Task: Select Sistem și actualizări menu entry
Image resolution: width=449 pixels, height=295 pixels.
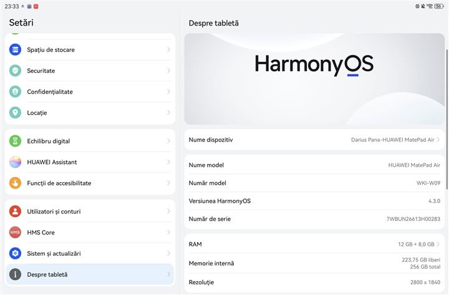Action: click(90, 253)
